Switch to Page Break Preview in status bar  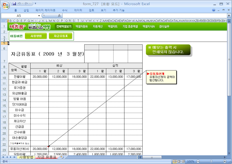click(x=183, y=161)
